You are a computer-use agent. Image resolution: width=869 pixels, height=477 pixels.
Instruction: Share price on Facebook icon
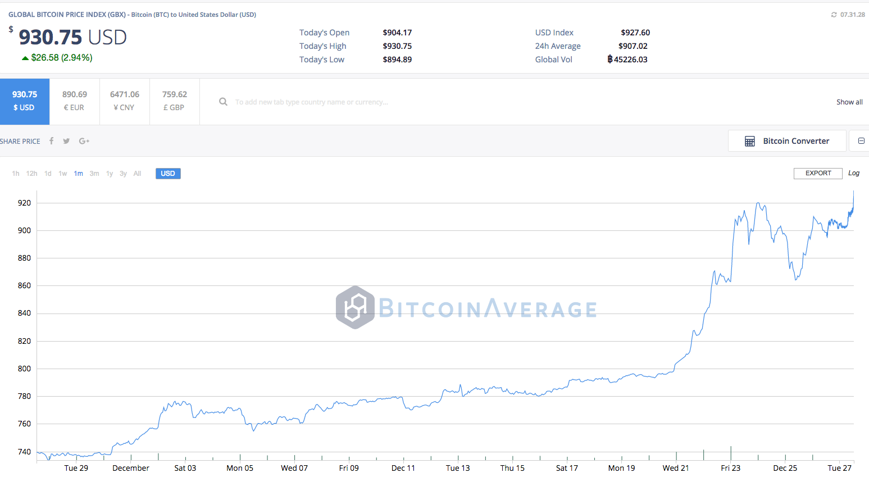(51, 141)
